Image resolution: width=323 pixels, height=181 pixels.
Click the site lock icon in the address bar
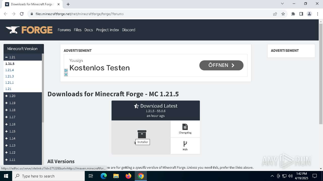[32, 14]
